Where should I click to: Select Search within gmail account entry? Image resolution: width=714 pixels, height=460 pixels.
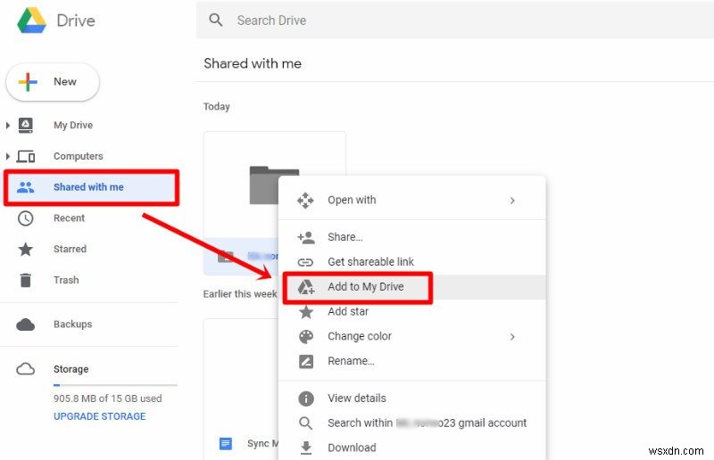(411, 423)
